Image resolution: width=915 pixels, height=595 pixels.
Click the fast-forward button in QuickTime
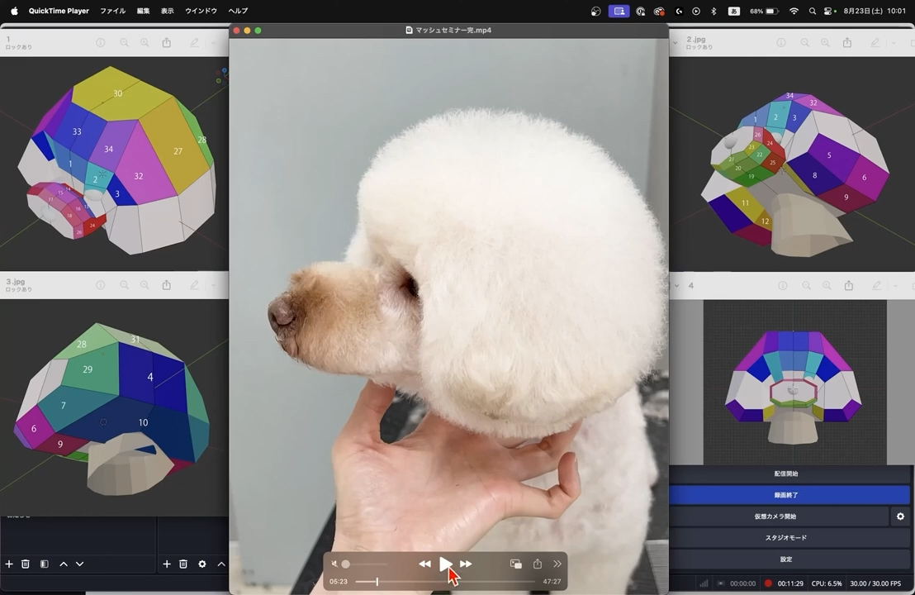click(x=466, y=564)
